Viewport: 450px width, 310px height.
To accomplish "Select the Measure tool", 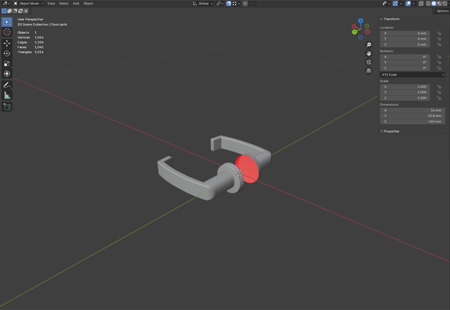I will coord(7,95).
